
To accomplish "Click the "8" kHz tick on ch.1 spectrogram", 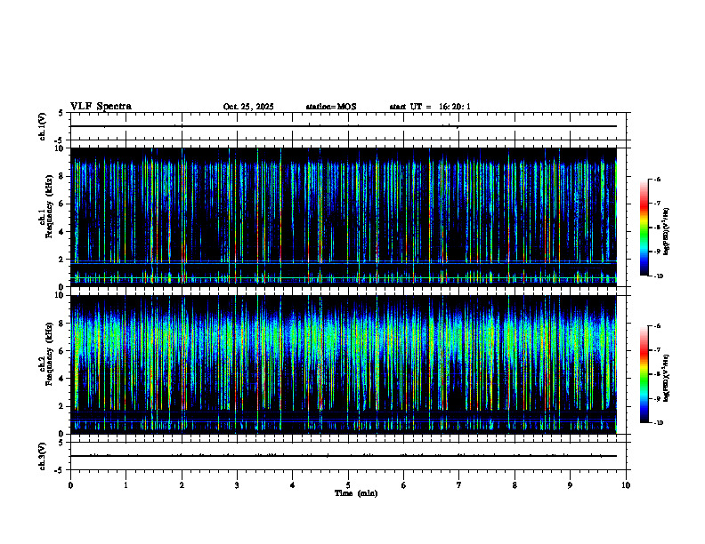I will 62,176.
